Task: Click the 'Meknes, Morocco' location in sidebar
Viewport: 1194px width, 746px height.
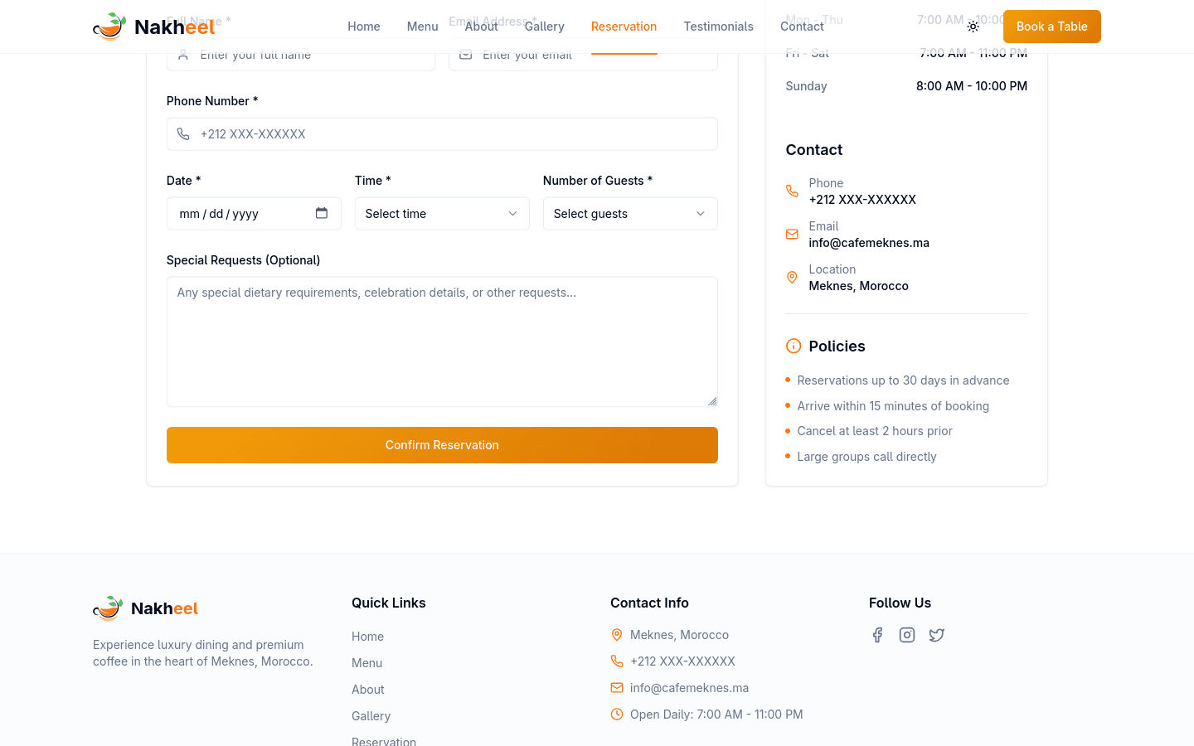Action: [x=859, y=286]
